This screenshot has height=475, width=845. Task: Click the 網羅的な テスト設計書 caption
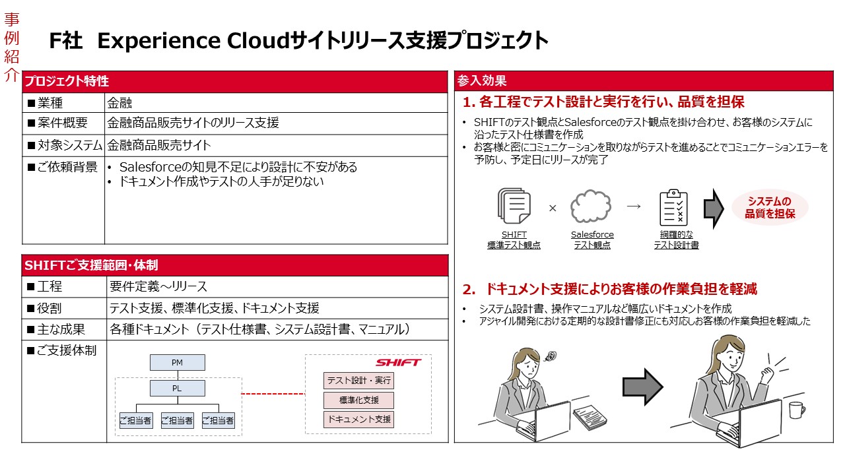pyautogui.click(x=676, y=239)
